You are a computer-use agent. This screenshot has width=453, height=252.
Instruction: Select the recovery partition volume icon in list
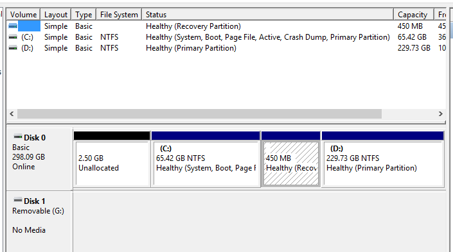(13, 26)
